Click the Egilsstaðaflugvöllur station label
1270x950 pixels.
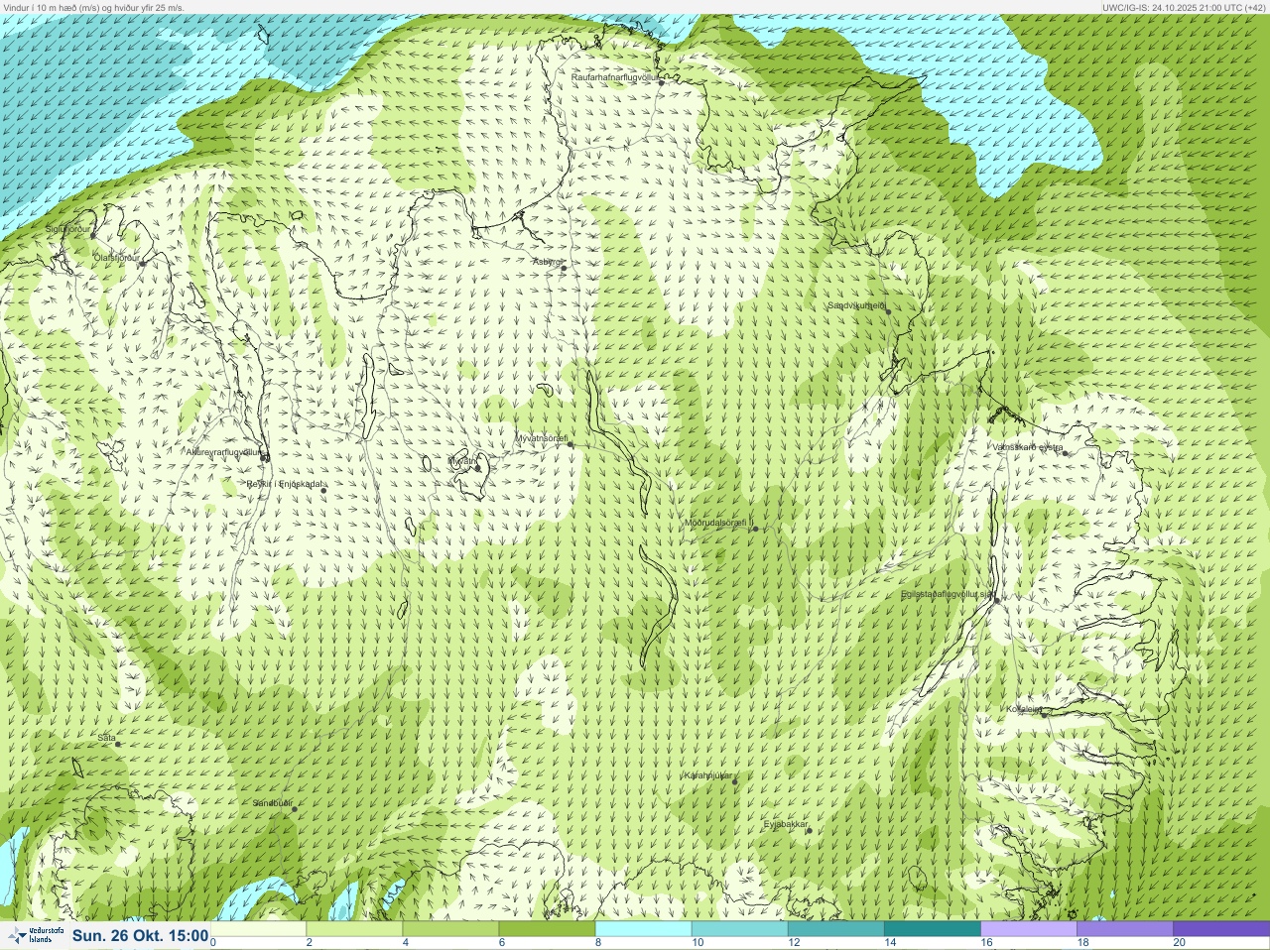click(947, 593)
